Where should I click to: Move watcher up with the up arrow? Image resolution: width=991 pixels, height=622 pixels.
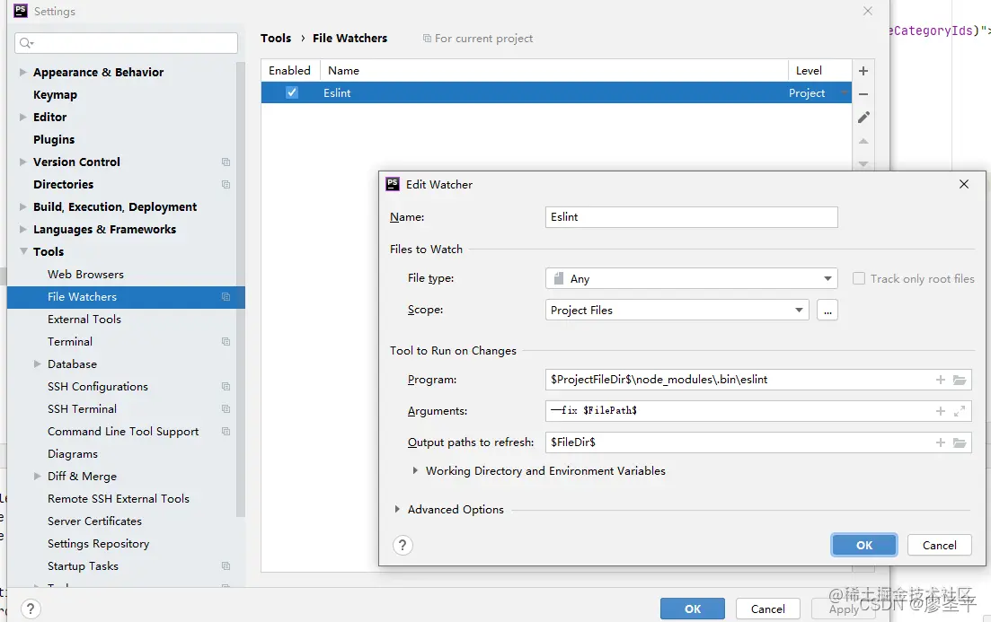(863, 141)
